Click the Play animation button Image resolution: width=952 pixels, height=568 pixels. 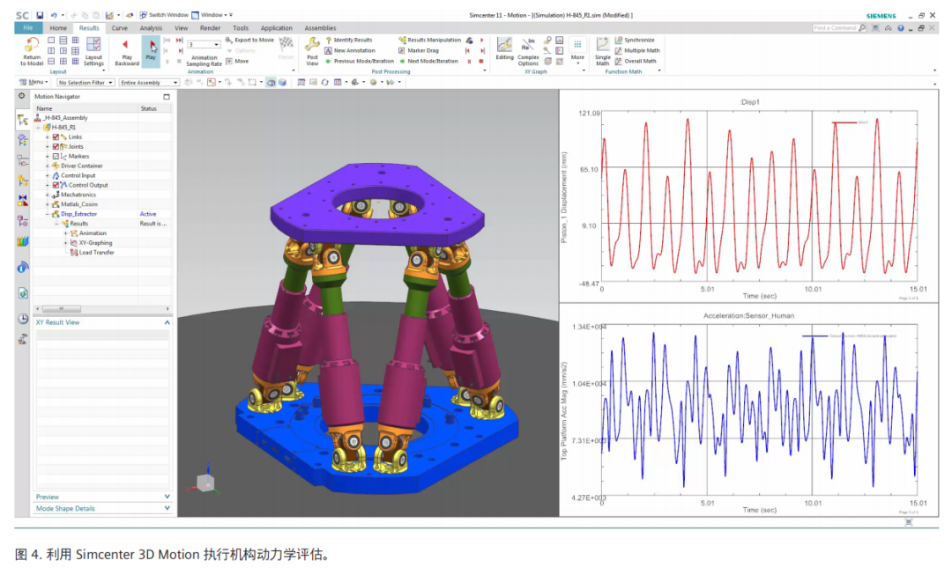[x=151, y=50]
